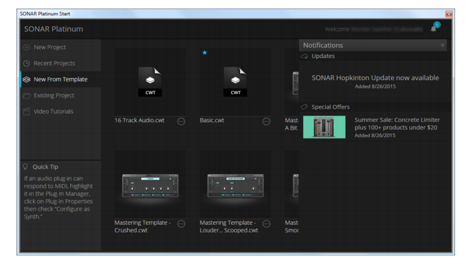
Task: Select the 16 Track Audio CWT file icon
Action: (x=150, y=81)
